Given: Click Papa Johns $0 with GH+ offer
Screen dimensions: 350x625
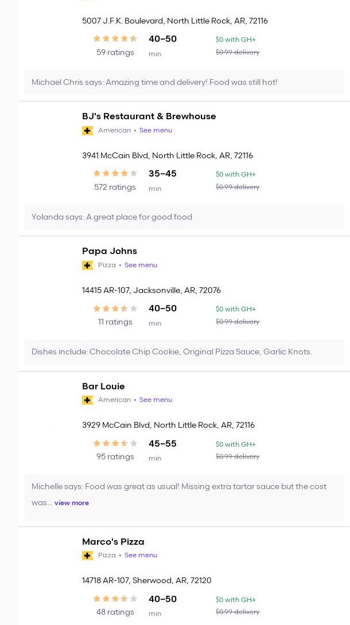Looking at the screenshot, I should tap(236, 309).
